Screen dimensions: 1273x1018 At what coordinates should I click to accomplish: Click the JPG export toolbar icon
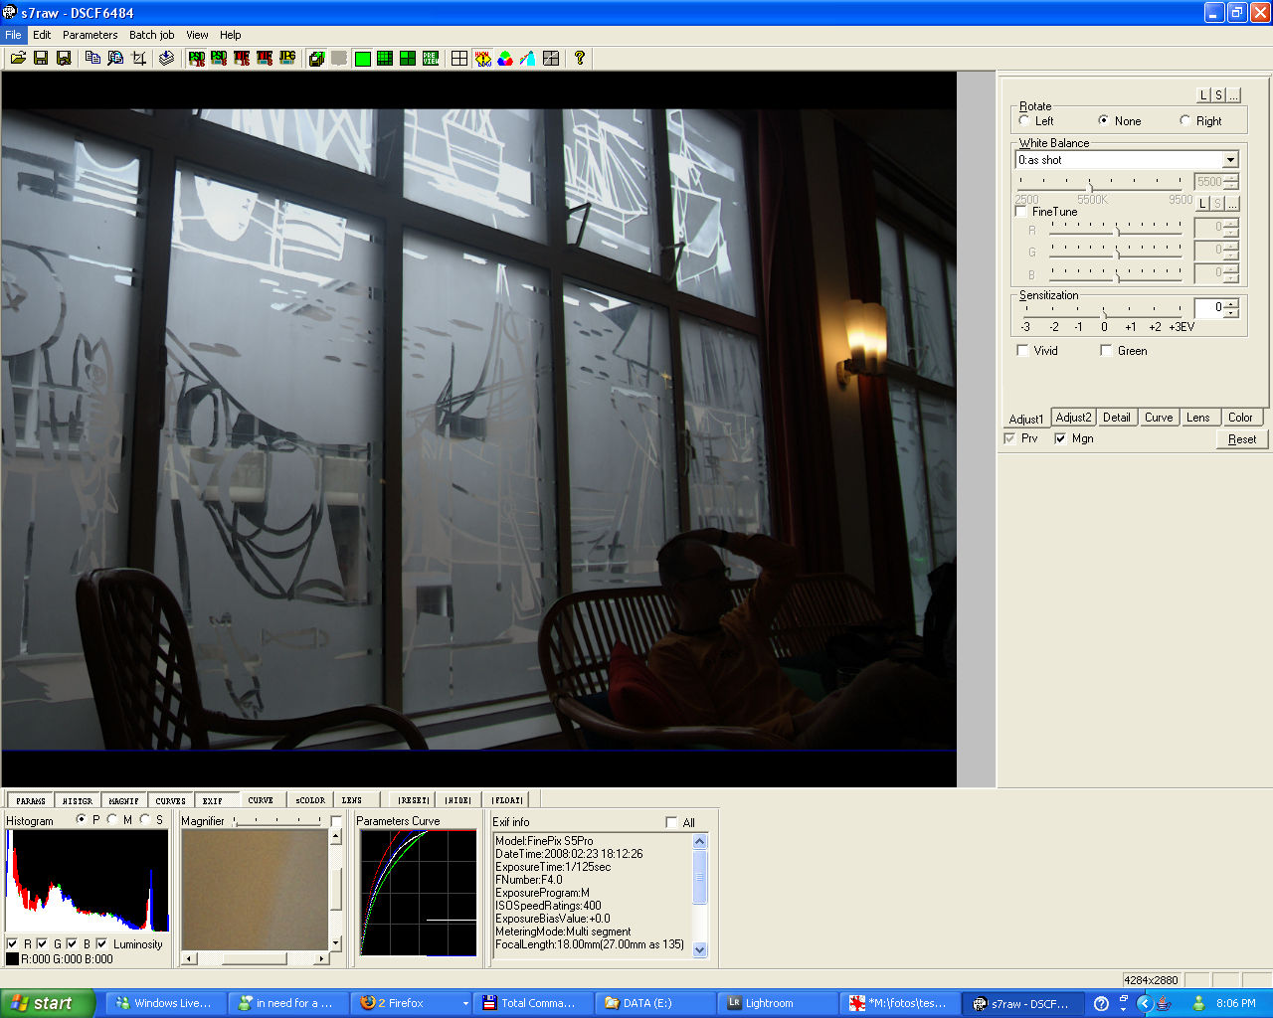point(287,59)
